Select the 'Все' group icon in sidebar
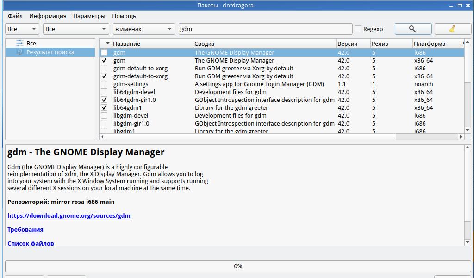 [19, 43]
